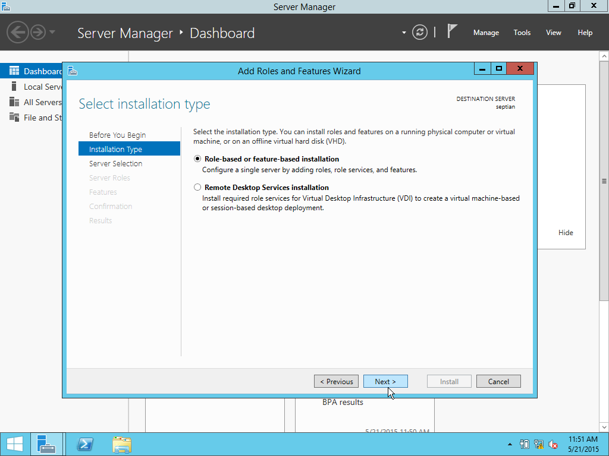The width and height of the screenshot is (609, 456).
Task: Click BPA results in the Dashboard tile
Action: pyautogui.click(x=343, y=402)
